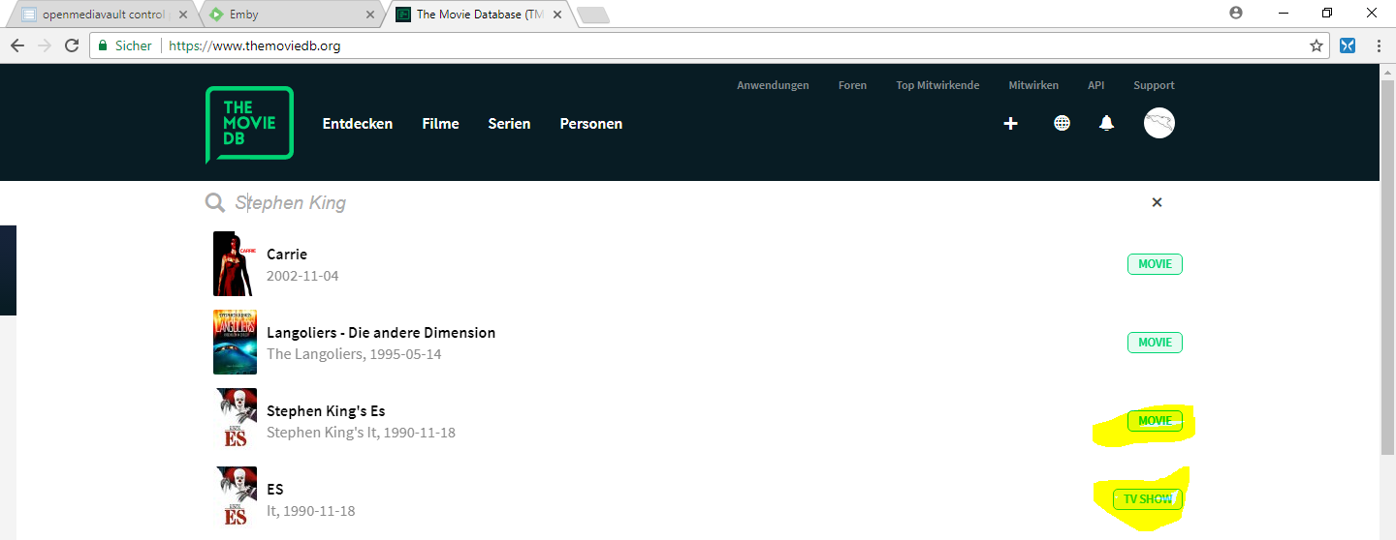Open the user profile avatar

(x=1159, y=123)
